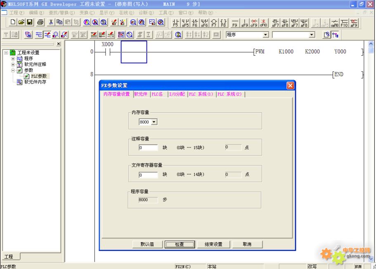Image resolution: width=376 pixels, height=269 pixels.
Task: Insert rising pulse contact sF7
Action: tap(275, 23)
